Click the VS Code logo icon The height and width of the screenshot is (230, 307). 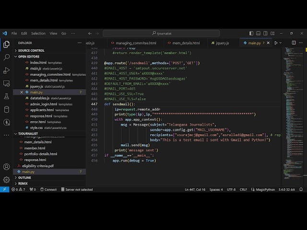coord(5,33)
